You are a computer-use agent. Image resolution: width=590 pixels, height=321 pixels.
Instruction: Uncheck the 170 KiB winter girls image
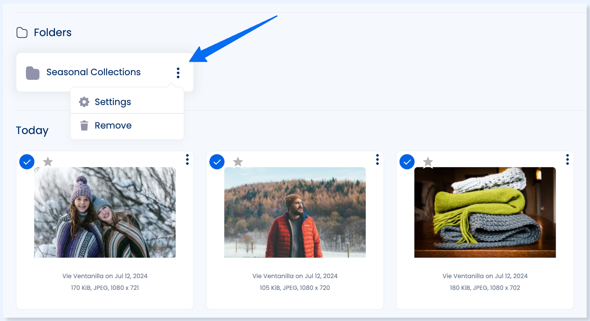click(x=27, y=161)
